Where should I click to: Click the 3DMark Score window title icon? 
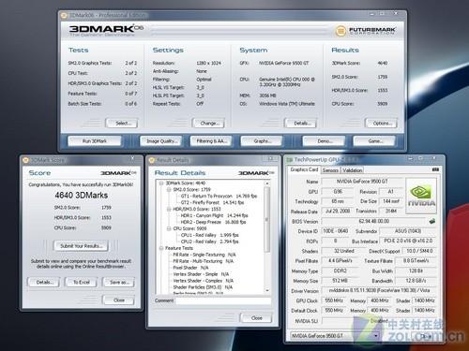[26, 160]
